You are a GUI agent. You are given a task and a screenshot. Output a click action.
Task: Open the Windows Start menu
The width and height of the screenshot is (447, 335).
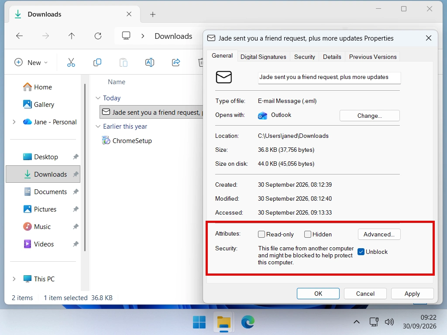click(199, 322)
